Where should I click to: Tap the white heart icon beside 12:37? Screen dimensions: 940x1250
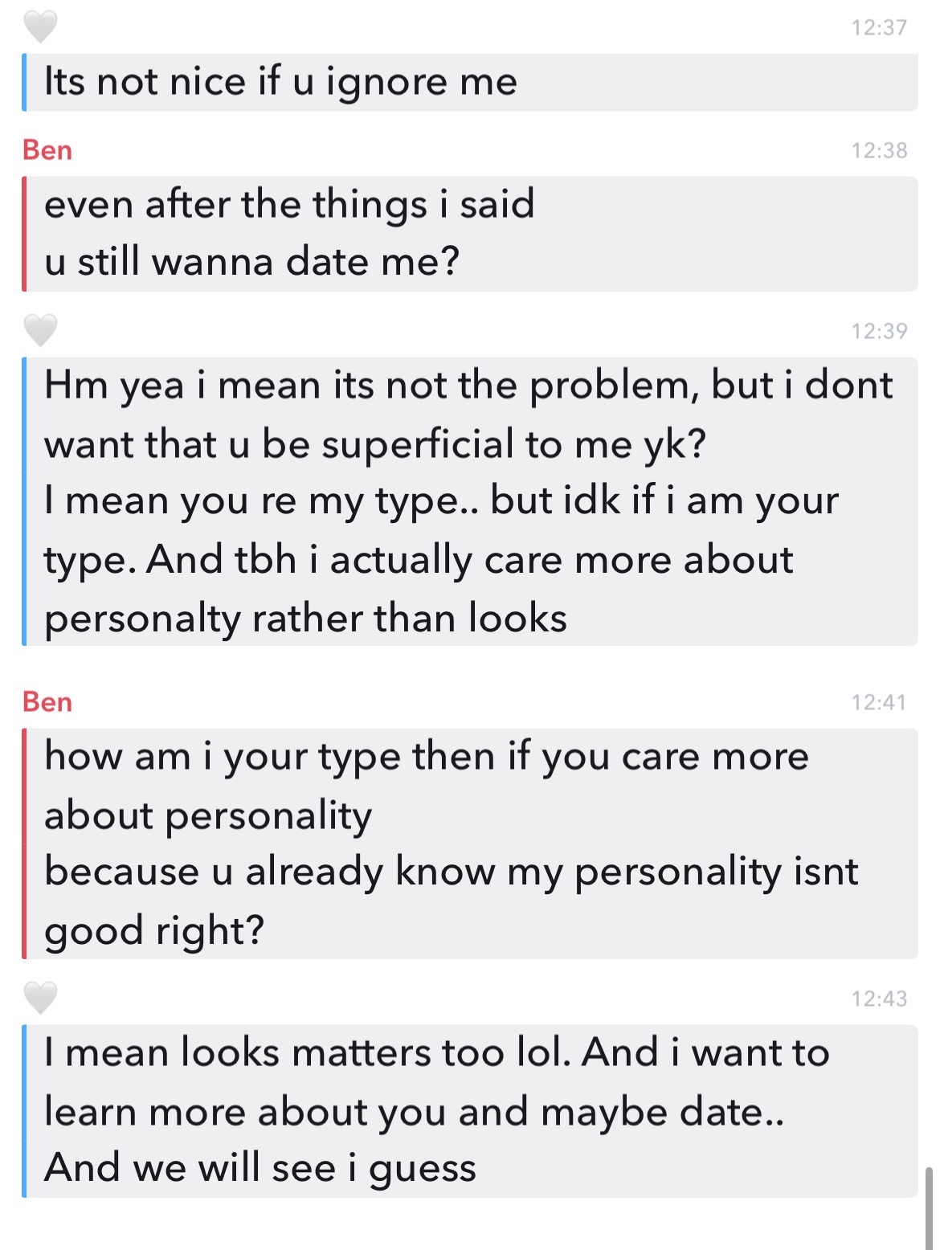click(x=40, y=27)
